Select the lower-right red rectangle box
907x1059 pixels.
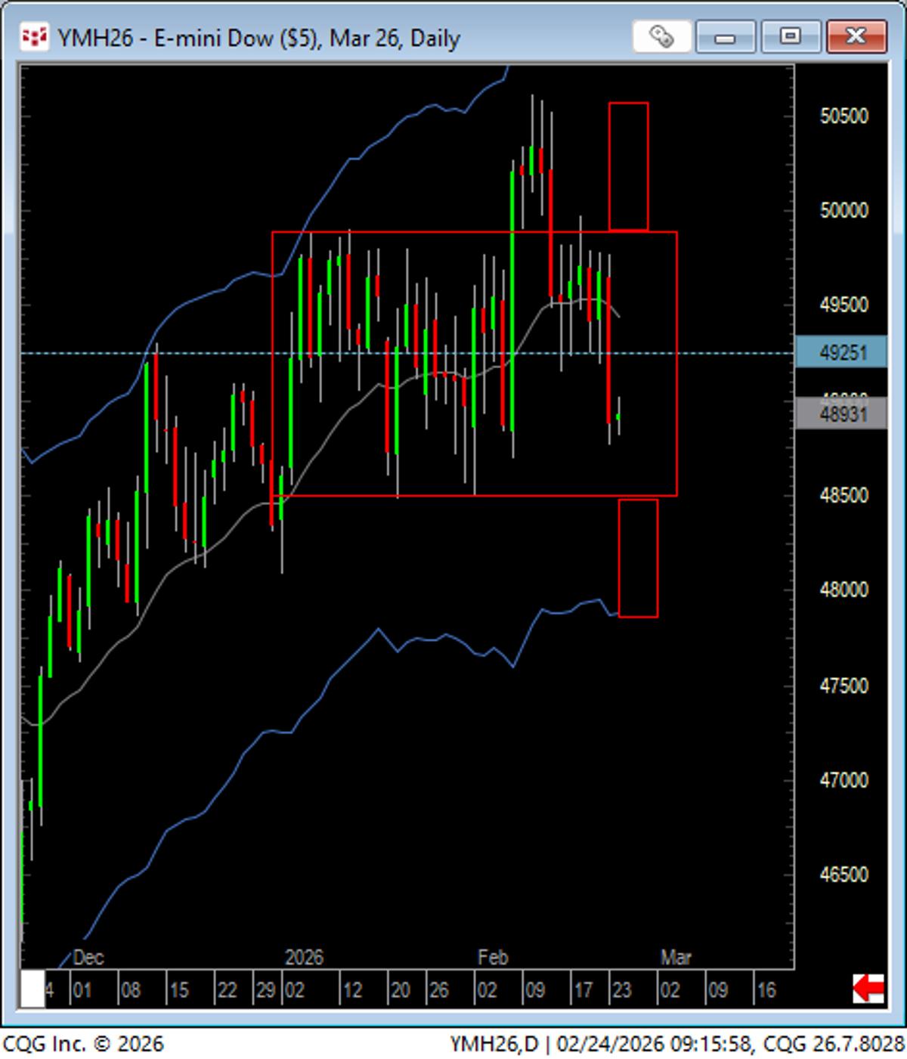[639, 558]
